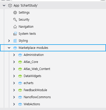This screenshot has width=106, height=110.
Task: Click the green FeedbackModule icon
Action: (20, 90)
